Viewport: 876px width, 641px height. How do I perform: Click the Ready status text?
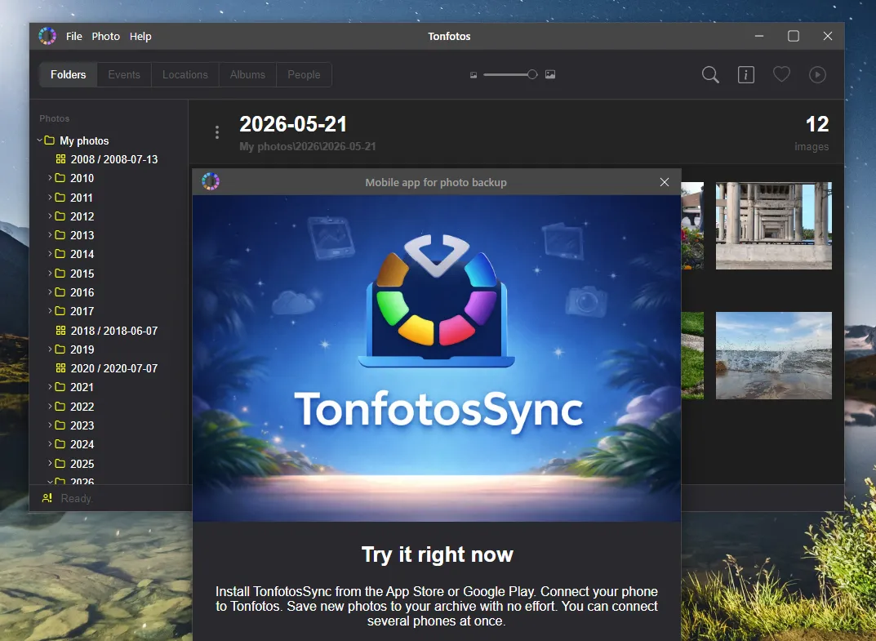pyautogui.click(x=77, y=498)
